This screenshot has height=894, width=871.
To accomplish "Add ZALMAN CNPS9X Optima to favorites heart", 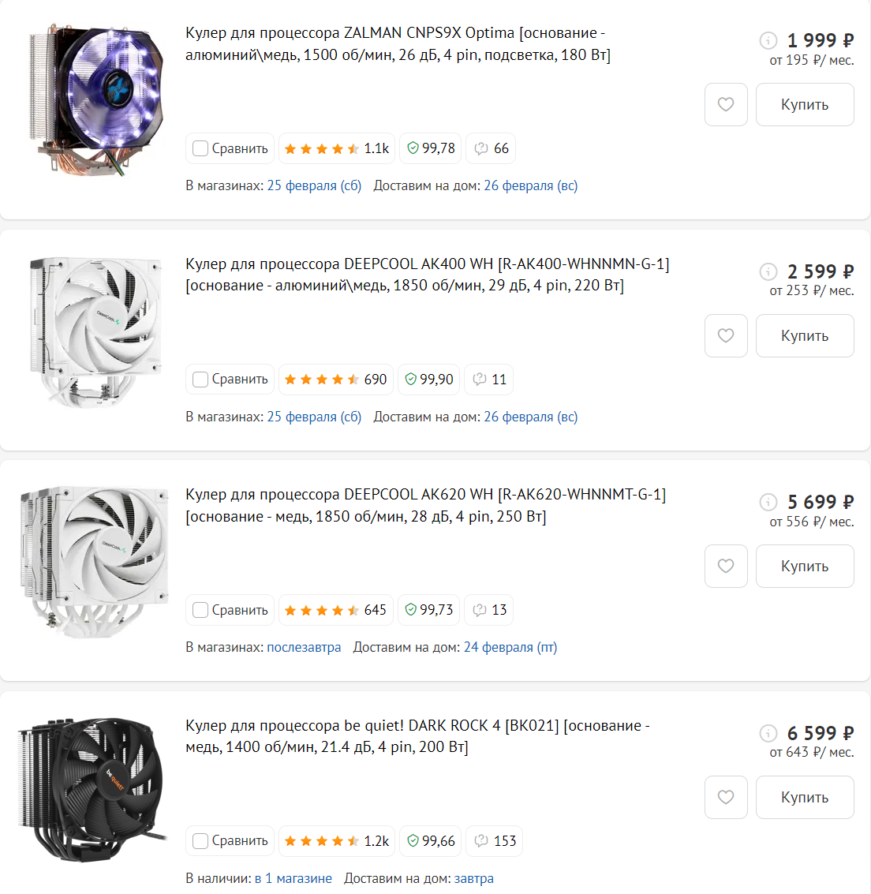I will pyautogui.click(x=726, y=104).
